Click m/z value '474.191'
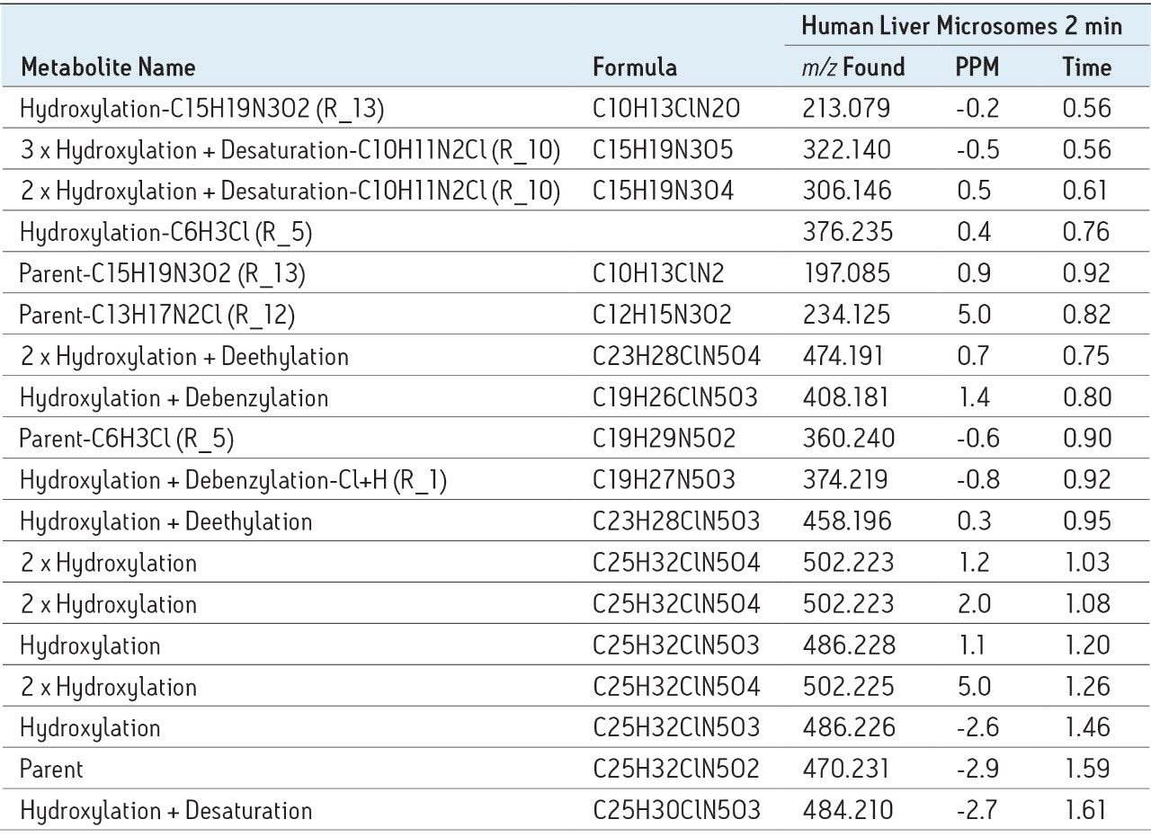The height and width of the screenshot is (837, 1151). coord(844,357)
